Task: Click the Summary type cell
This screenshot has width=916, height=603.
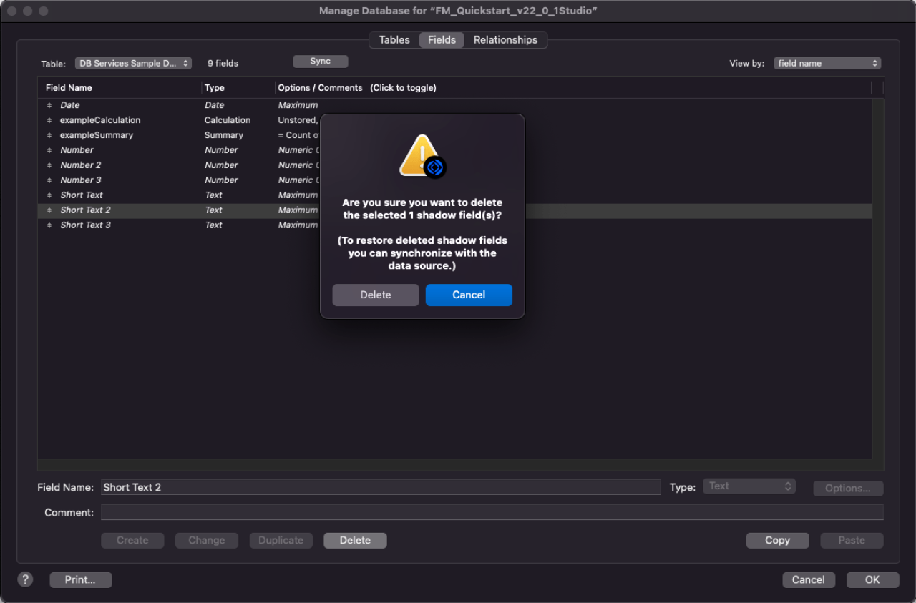Action: click(224, 135)
